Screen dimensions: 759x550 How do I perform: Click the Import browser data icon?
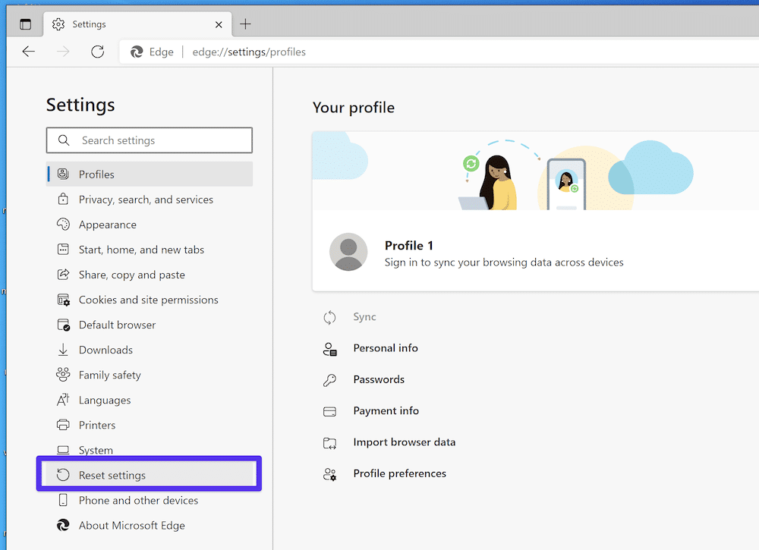331,442
